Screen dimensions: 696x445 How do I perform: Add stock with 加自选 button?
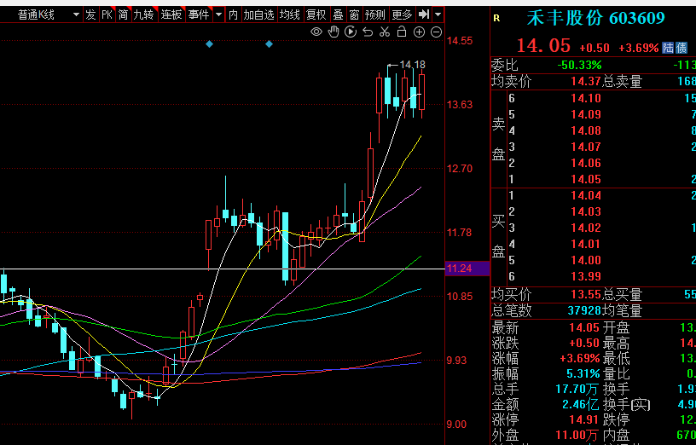(x=258, y=15)
